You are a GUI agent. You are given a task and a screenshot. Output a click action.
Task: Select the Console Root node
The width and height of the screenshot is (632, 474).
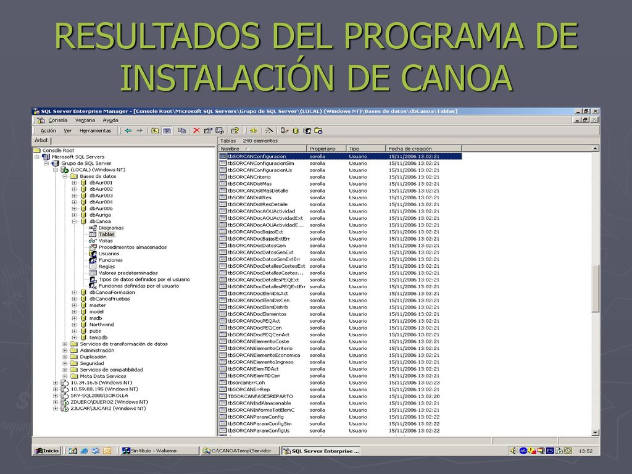(59, 151)
